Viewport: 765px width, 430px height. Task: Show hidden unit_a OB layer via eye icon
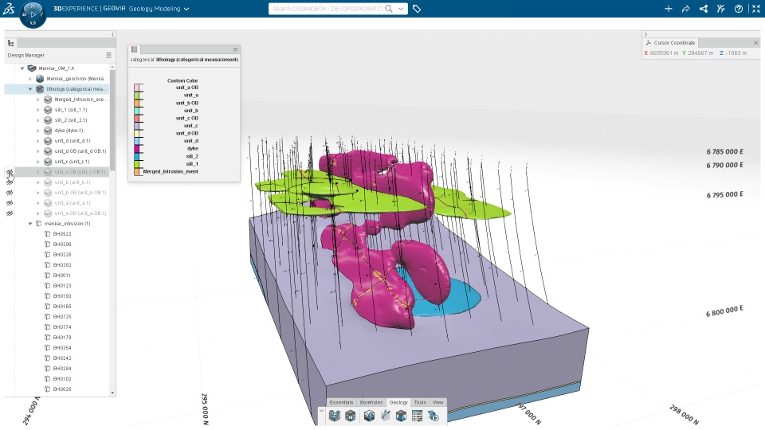[x=10, y=213]
